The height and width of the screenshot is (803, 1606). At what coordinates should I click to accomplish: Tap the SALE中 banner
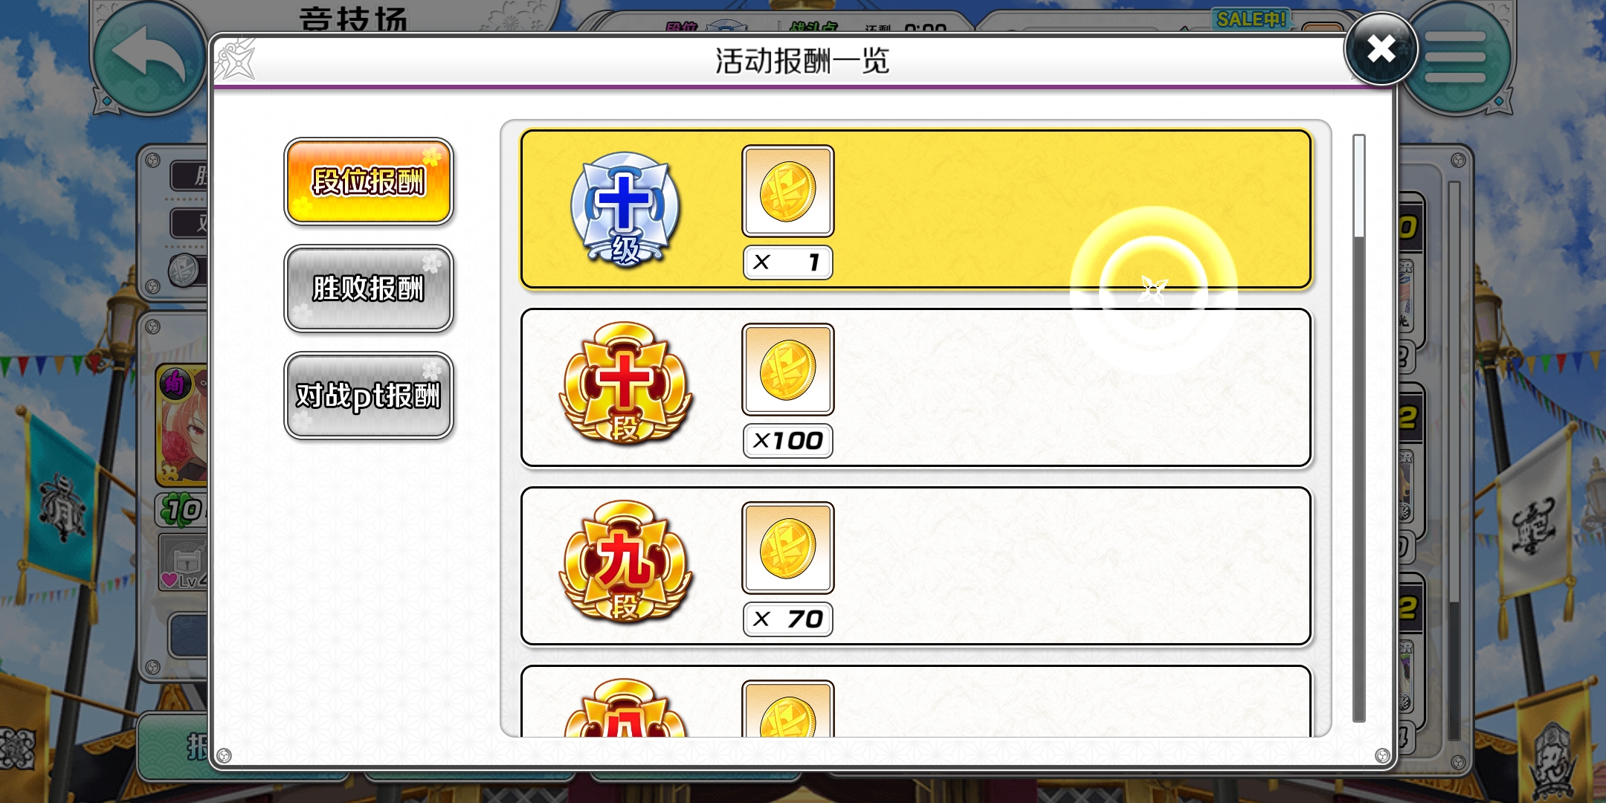tap(1251, 19)
